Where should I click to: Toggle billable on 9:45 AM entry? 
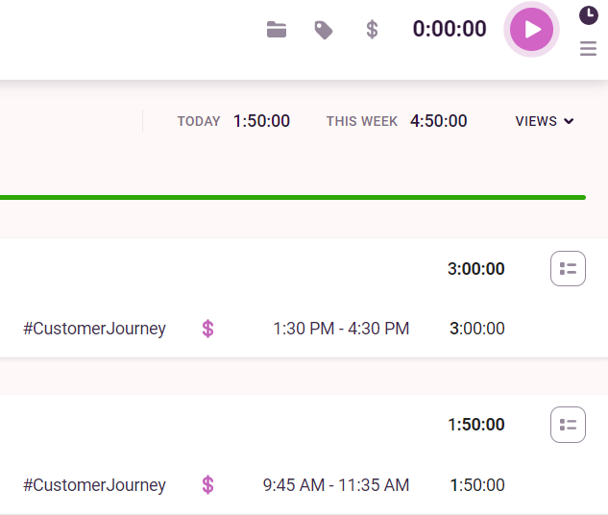coord(207,485)
